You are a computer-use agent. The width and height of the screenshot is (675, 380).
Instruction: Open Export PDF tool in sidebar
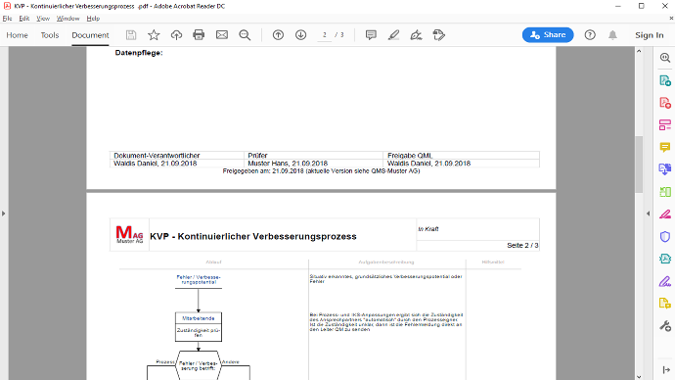665,80
